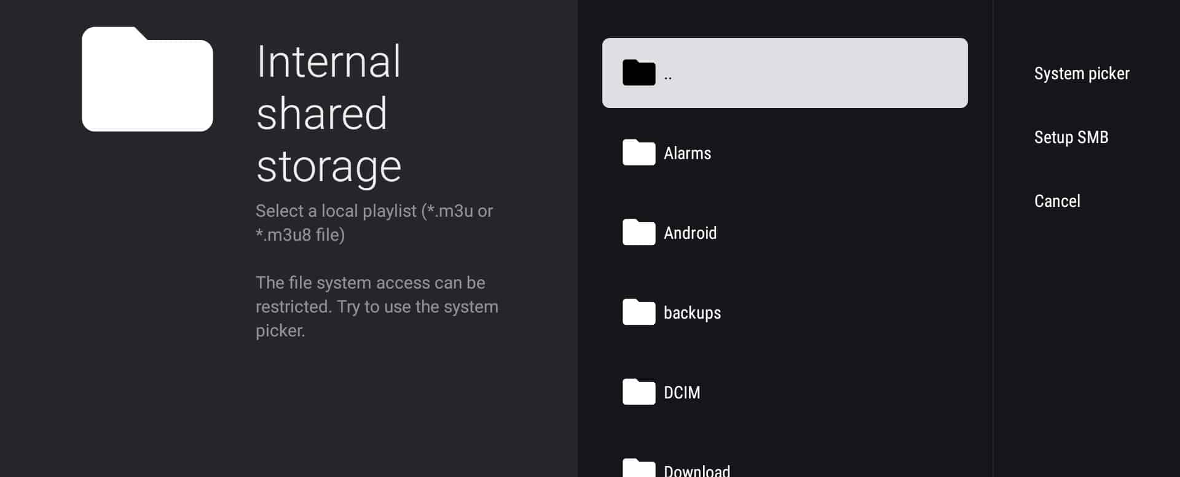Image resolution: width=1180 pixels, height=477 pixels.
Task: Click the large Internal shared storage folder icon
Action: [x=147, y=79]
